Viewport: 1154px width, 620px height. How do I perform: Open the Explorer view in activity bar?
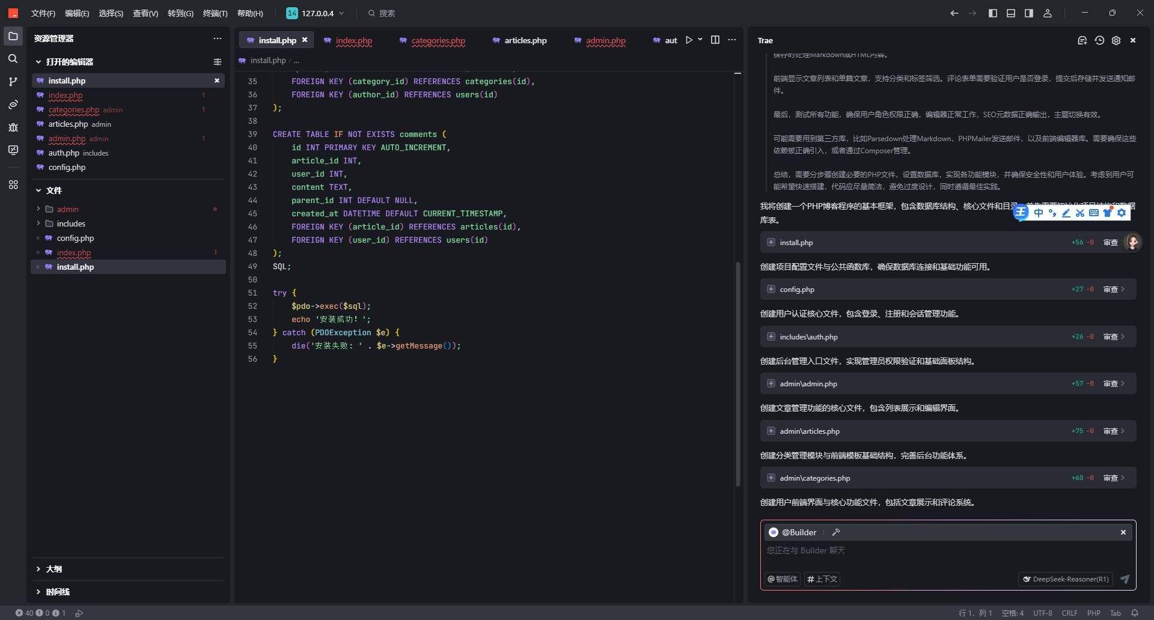tap(13, 37)
